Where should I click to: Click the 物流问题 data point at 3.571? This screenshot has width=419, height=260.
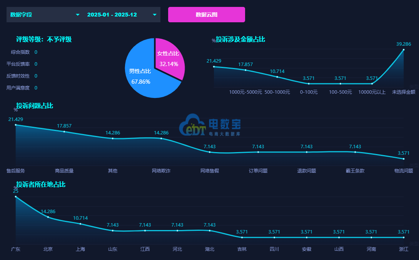tap(404, 159)
